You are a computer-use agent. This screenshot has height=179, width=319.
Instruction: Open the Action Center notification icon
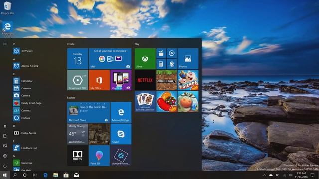click(313, 175)
